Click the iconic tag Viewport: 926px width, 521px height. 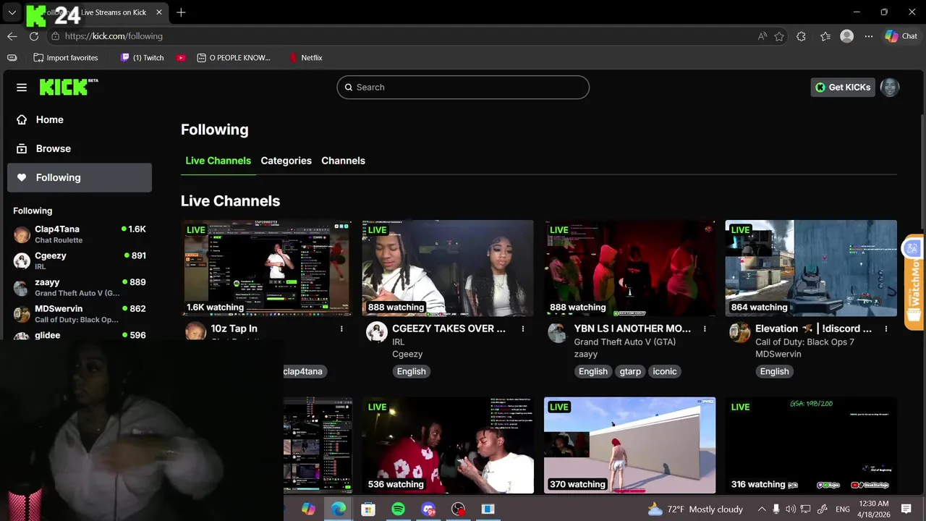click(665, 371)
